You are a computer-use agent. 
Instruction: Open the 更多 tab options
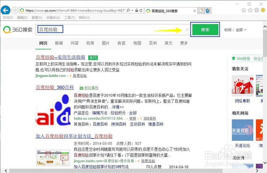[184, 43]
